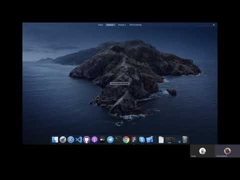Open the Terminal icon in Dock
240x180 pixels.
point(118,139)
